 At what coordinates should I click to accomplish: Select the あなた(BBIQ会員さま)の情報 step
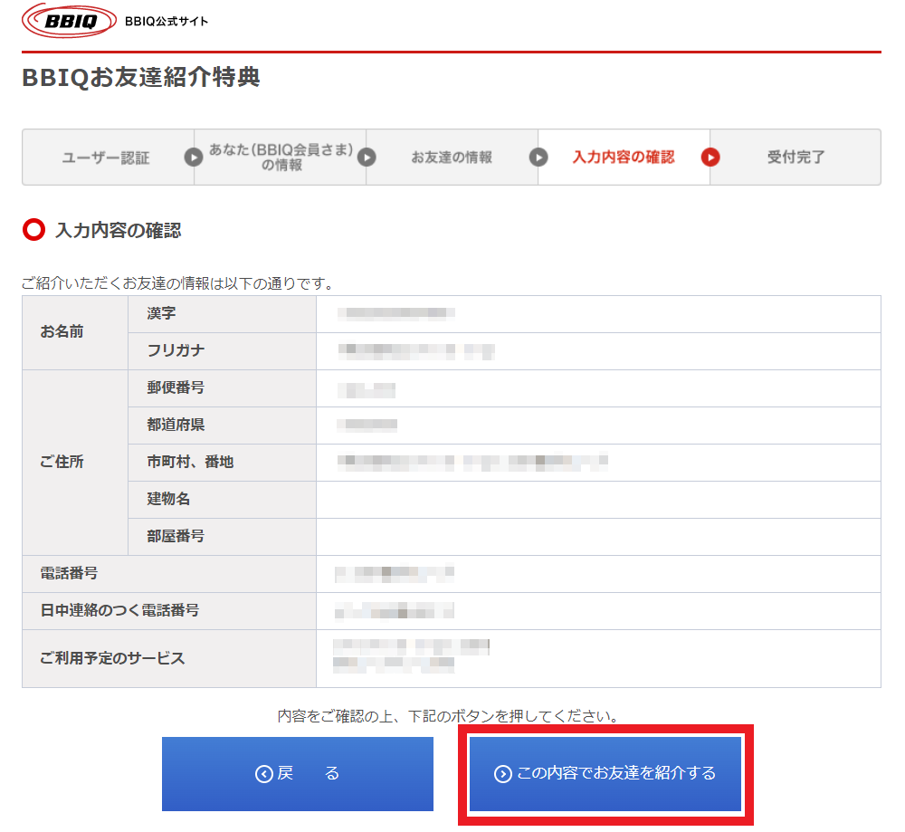point(281,158)
